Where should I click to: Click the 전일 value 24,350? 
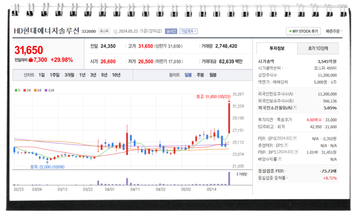108,46
